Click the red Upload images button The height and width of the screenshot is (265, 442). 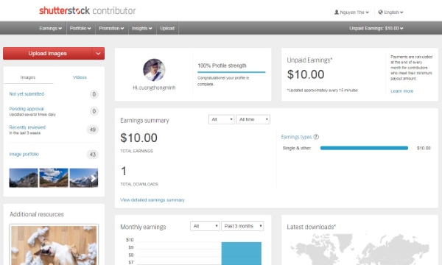[x=47, y=54]
